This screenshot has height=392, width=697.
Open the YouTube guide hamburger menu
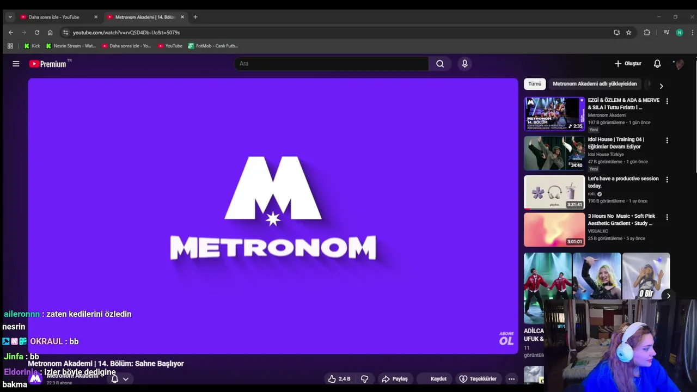pos(16,64)
